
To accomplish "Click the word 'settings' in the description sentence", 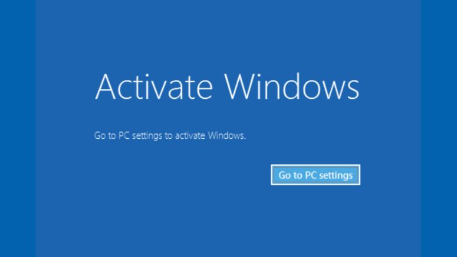I will 147,135.
